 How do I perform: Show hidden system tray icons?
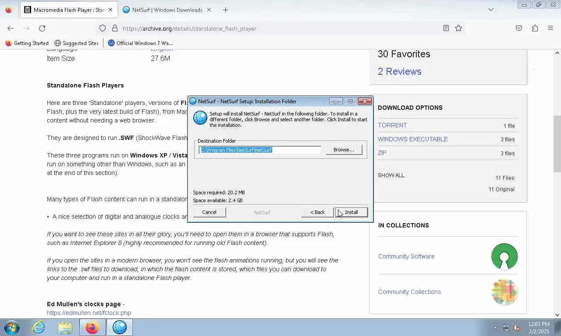click(495, 328)
